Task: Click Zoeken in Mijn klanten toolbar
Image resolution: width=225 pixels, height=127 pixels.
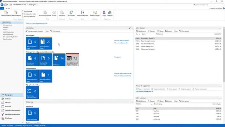Action: pyautogui.click(x=168, y=31)
